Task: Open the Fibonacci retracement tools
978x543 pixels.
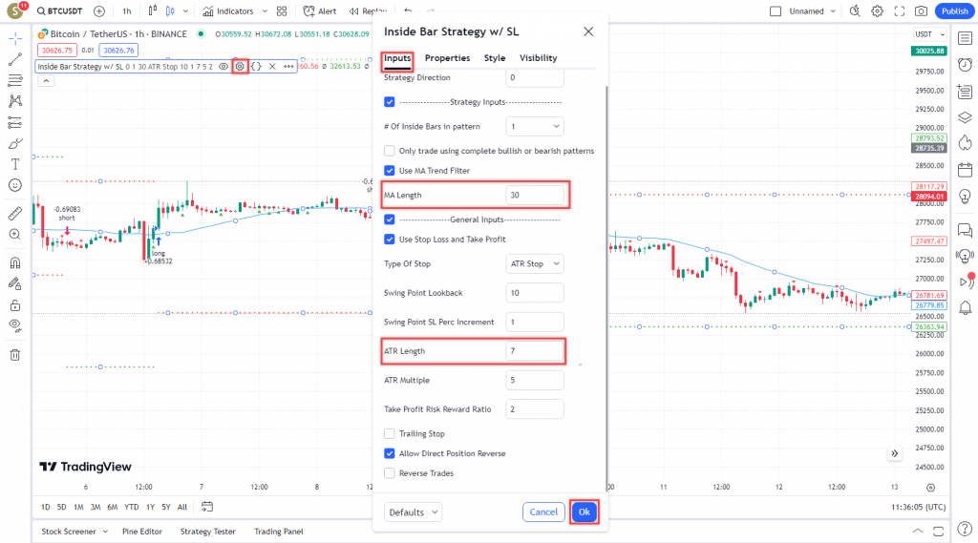Action: click(15, 80)
